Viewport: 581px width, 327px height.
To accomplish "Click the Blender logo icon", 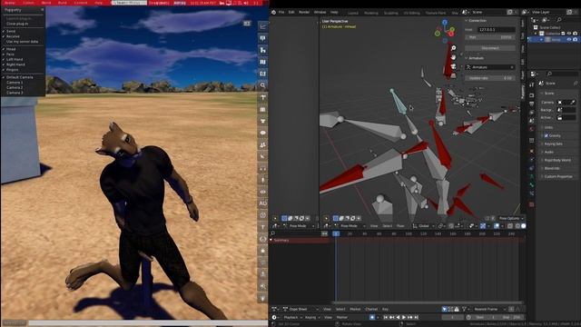I will [x=273, y=12].
